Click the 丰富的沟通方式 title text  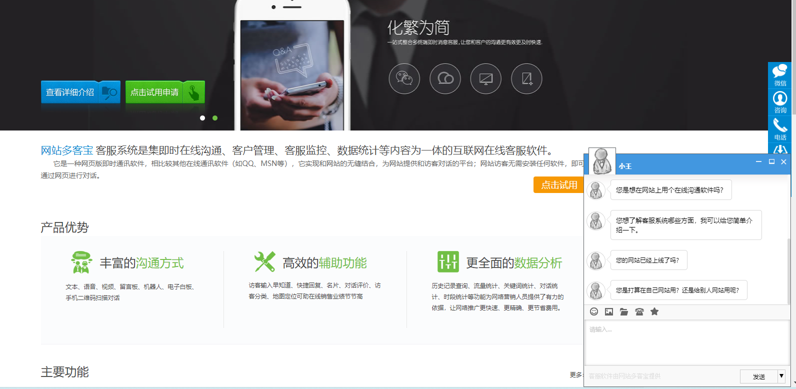141,263
